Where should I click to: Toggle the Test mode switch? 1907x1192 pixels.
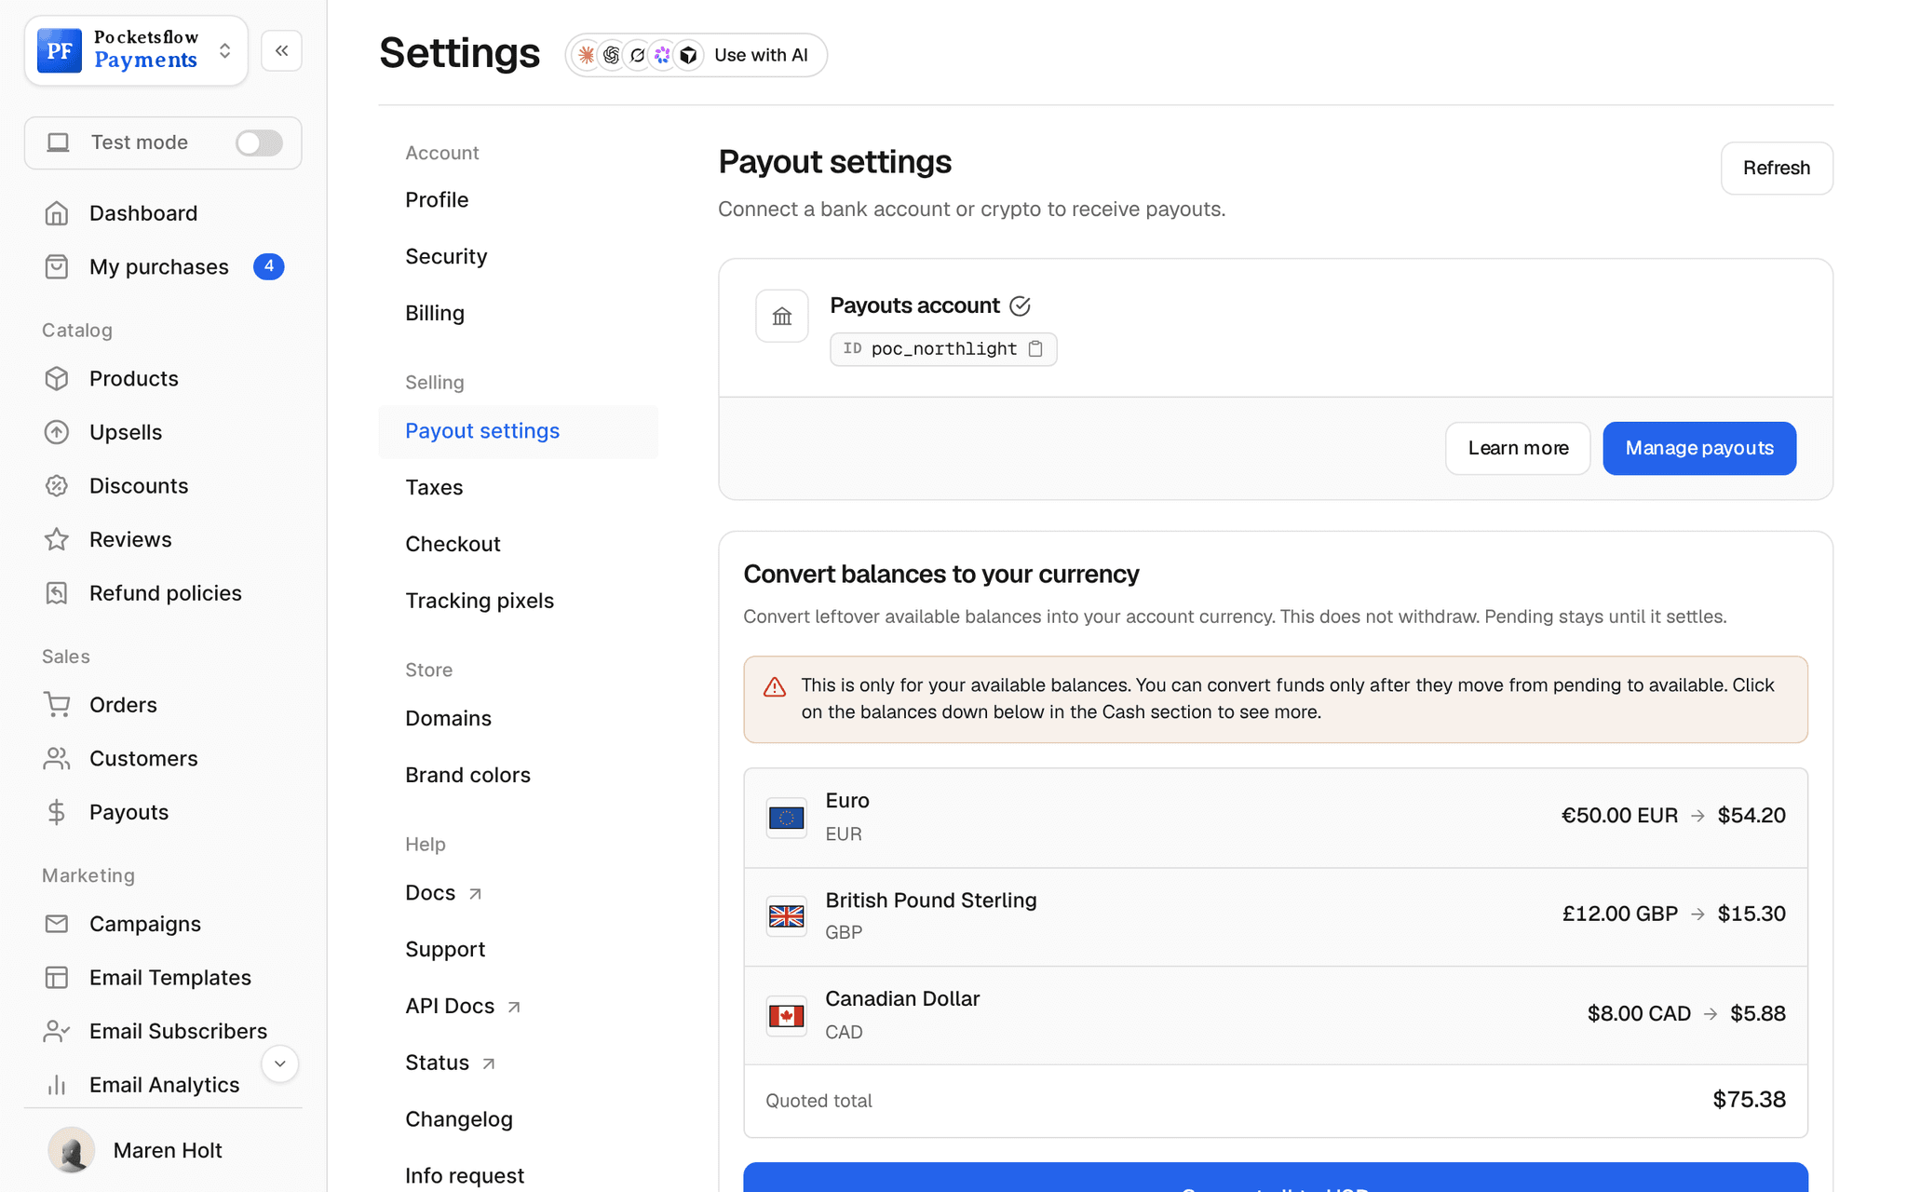pyautogui.click(x=259, y=142)
